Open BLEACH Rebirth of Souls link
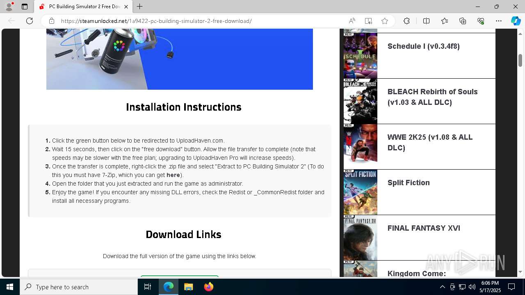This screenshot has width=525, height=295. pyautogui.click(x=432, y=97)
